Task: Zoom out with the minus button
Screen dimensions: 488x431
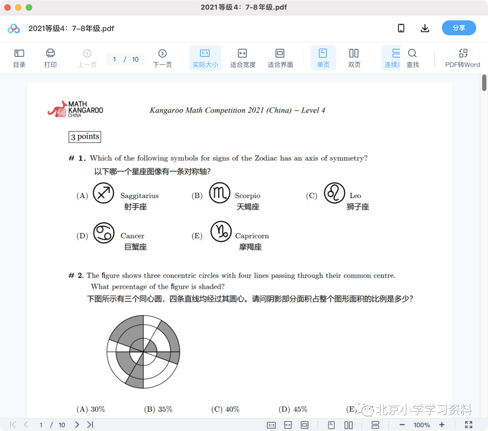Action: tap(402, 425)
